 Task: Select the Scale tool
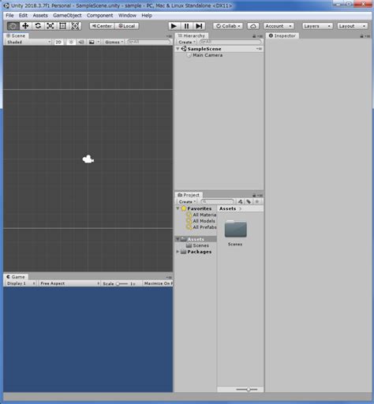(x=50, y=26)
